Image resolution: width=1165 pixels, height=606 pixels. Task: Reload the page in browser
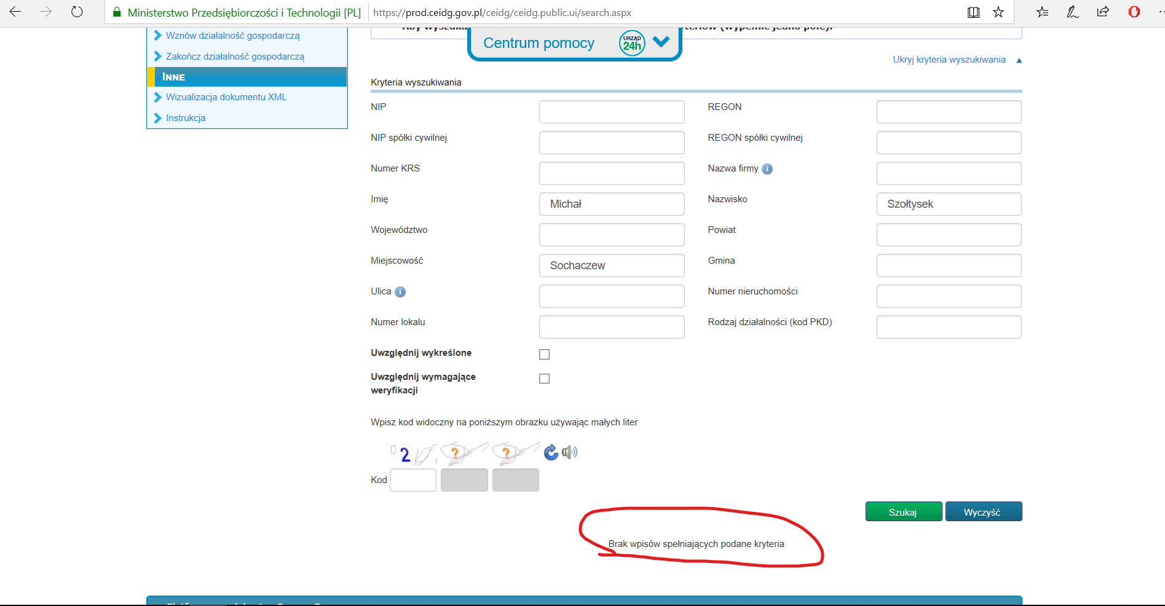click(x=77, y=12)
